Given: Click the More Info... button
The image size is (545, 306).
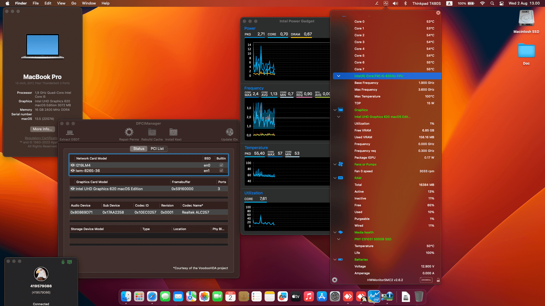Looking at the screenshot, I should [43, 129].
